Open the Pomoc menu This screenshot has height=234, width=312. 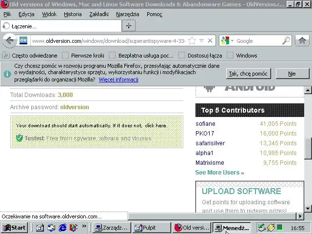[x=155, y=14]
